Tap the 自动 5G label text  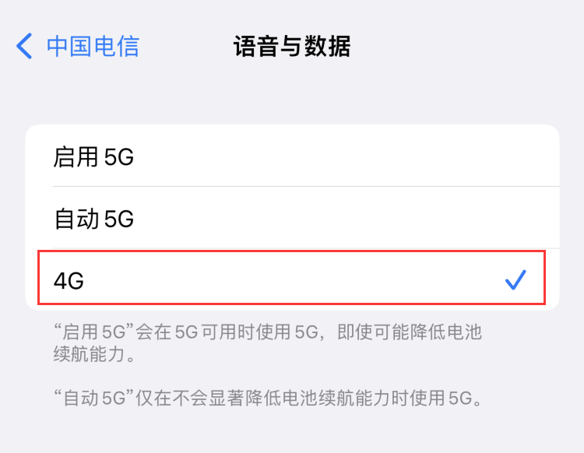(x=93, y=219)
